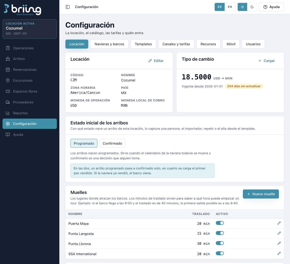Switch to Móvil tab

(x=231, y=44)
